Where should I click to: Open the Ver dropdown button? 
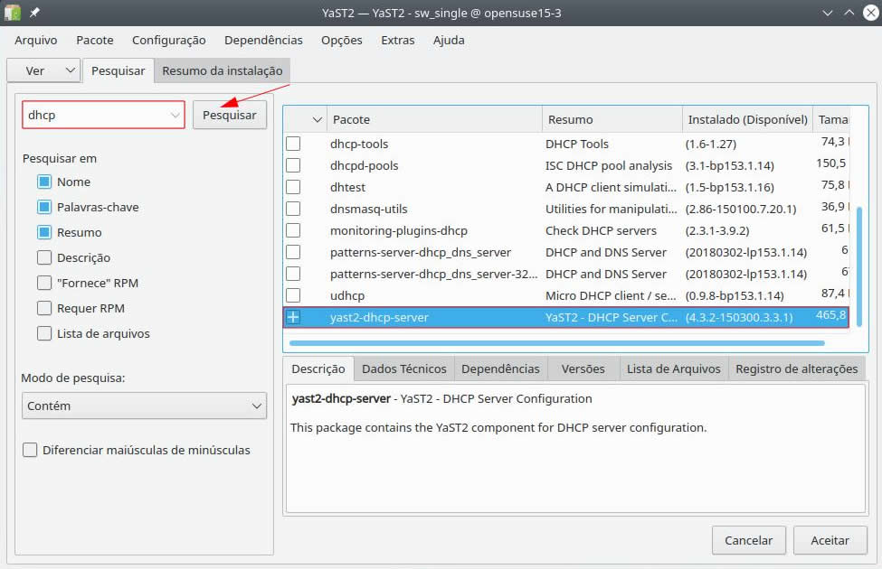coord(43,70)
